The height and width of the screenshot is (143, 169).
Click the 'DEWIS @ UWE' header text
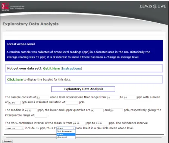(x=153, y=6)
